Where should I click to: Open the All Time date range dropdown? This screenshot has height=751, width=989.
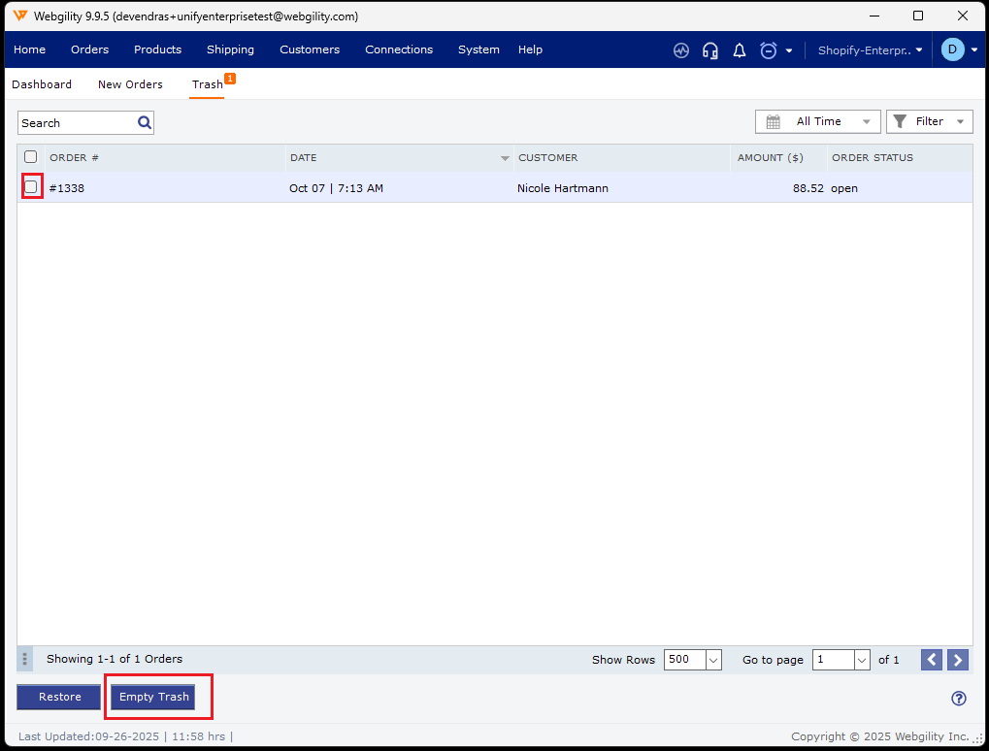(x=818, y=121)
